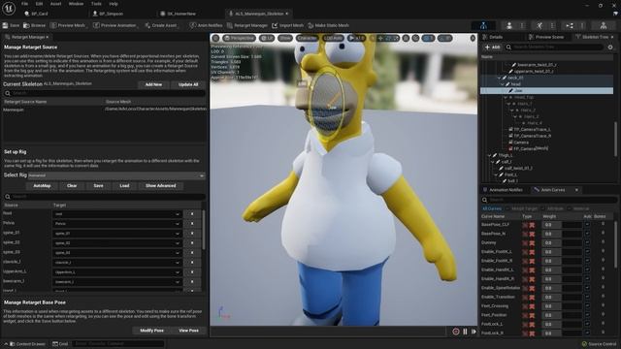
Task: Click the Cmd console selector
Action: click(x=60, y=344)
